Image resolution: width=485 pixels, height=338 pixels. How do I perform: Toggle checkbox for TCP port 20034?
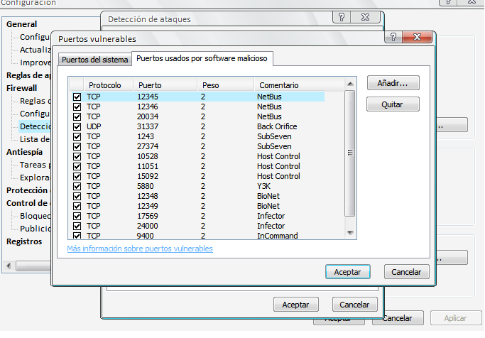[x=77, y=116]
